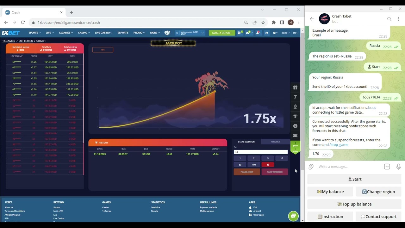Click TAKE WINNINGS
Screen dimensions: 405x228
coord(275,172)
